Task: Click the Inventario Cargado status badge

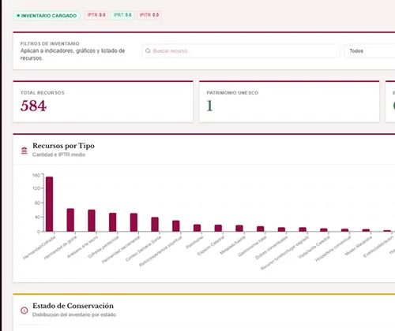Action: pos(47,16)
